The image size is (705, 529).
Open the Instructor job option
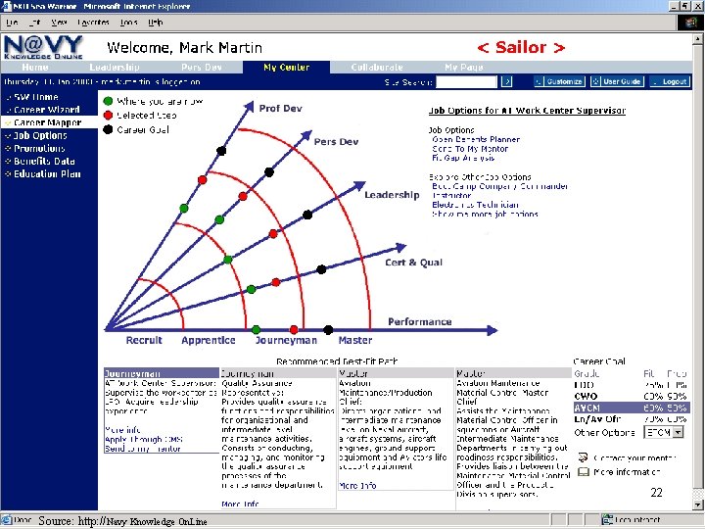click(451, 195)
